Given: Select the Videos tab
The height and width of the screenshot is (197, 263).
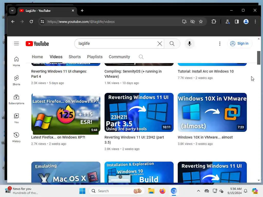Looking at the screenshot, I should point(56,57).
